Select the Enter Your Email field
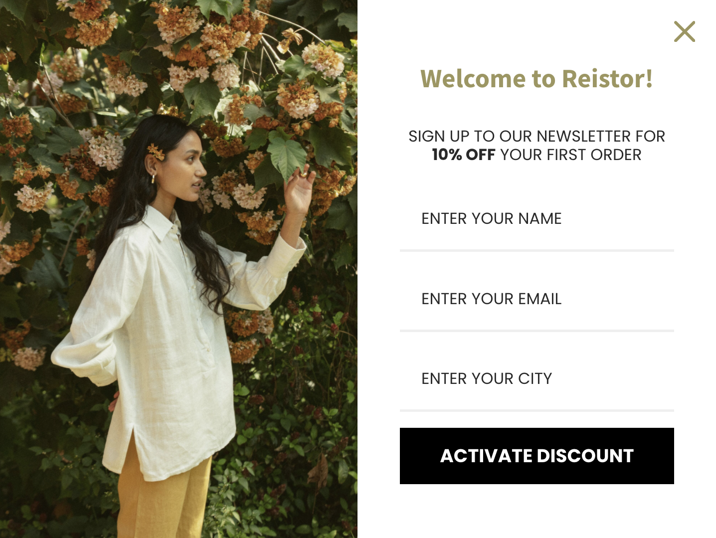716x538 pixels. pyautogui.click(x=537, y=299)
